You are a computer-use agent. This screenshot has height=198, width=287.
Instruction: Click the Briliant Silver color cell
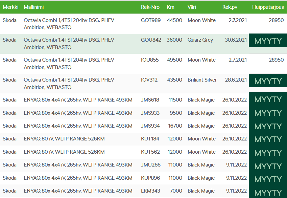[202, 80]
